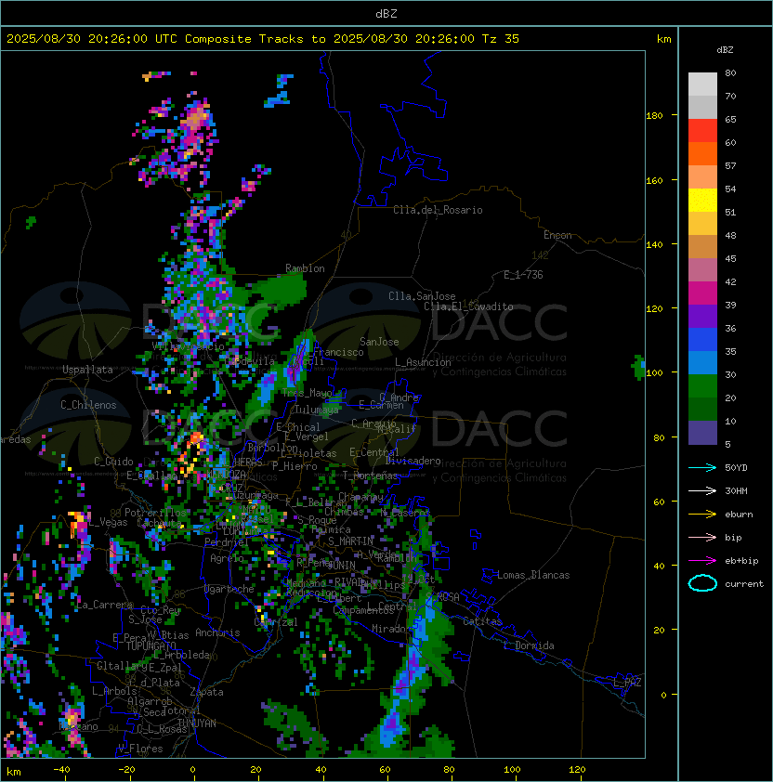Click the 'E_1-736' map label
This screenshot has width=773, height=782.
pyautogui.click(x=523, y=275)
